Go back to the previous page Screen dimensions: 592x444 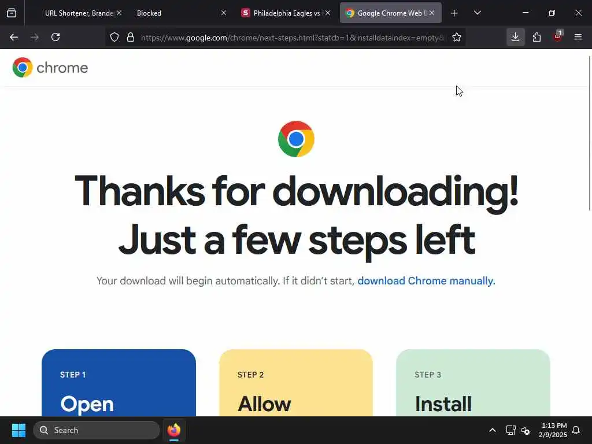click(x=14, y=37)
